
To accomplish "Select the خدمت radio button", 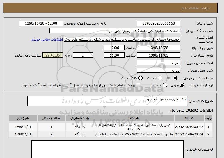I will pos(160,78).
